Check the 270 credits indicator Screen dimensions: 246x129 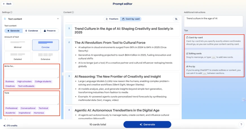(x=10, y=126)
